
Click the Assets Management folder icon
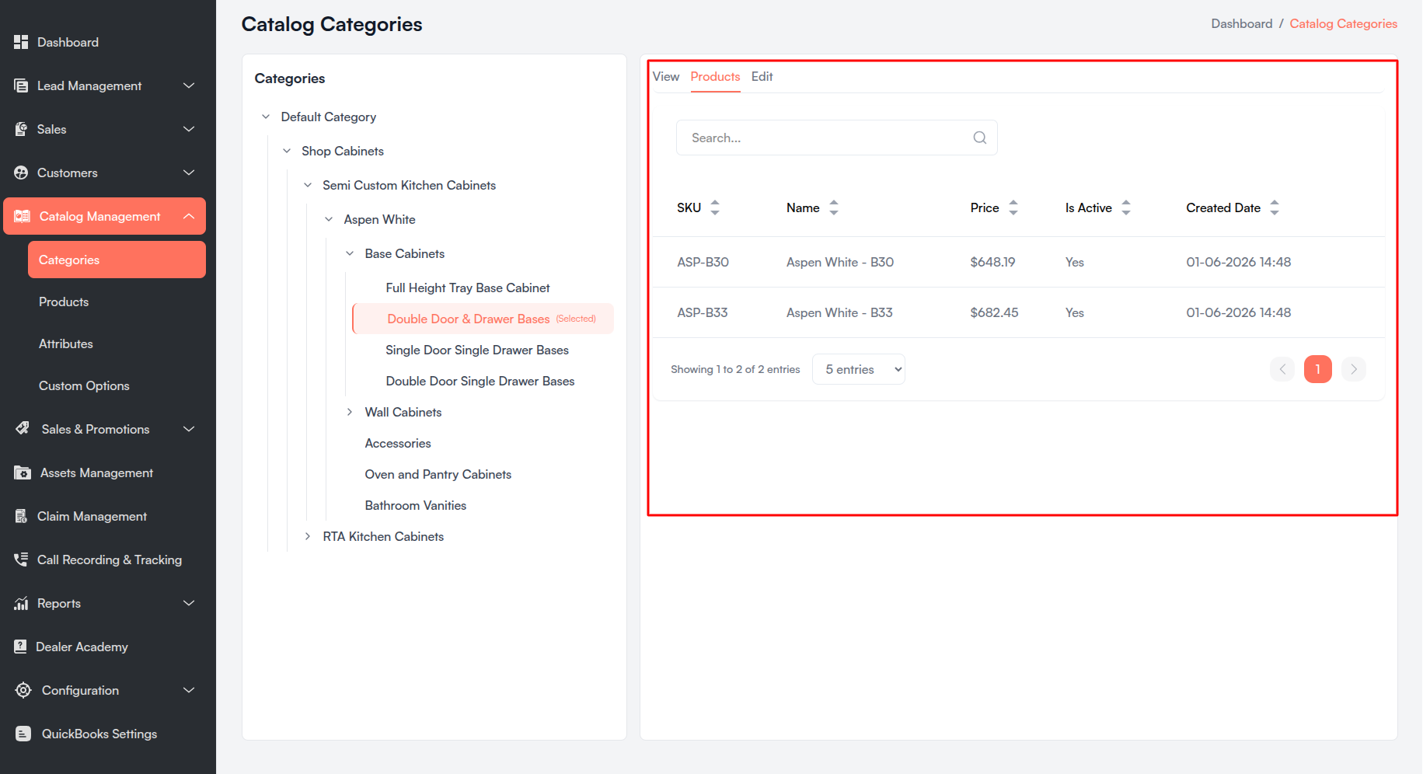[x=23, y=472]
